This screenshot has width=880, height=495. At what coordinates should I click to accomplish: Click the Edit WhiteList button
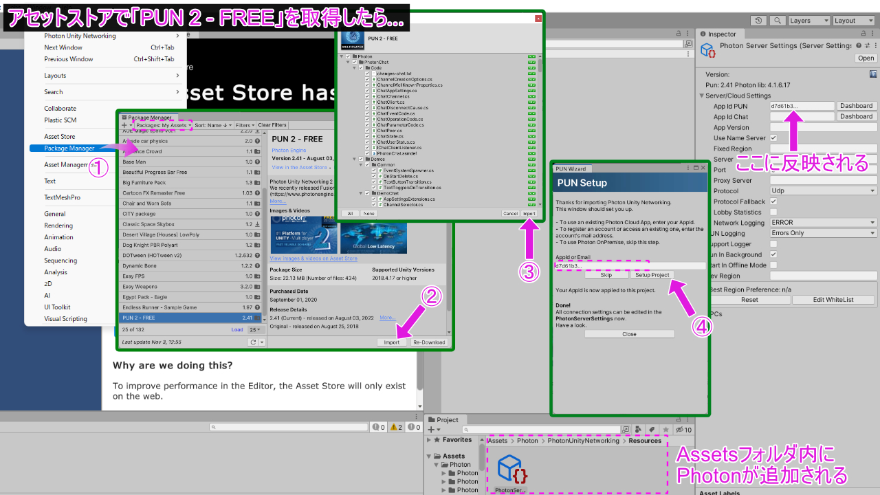(833, 300)
